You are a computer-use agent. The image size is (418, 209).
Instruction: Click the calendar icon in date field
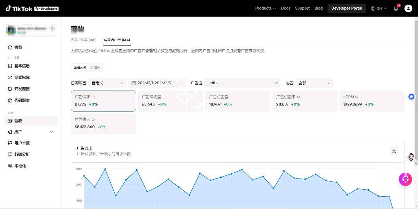pos(134,83)
